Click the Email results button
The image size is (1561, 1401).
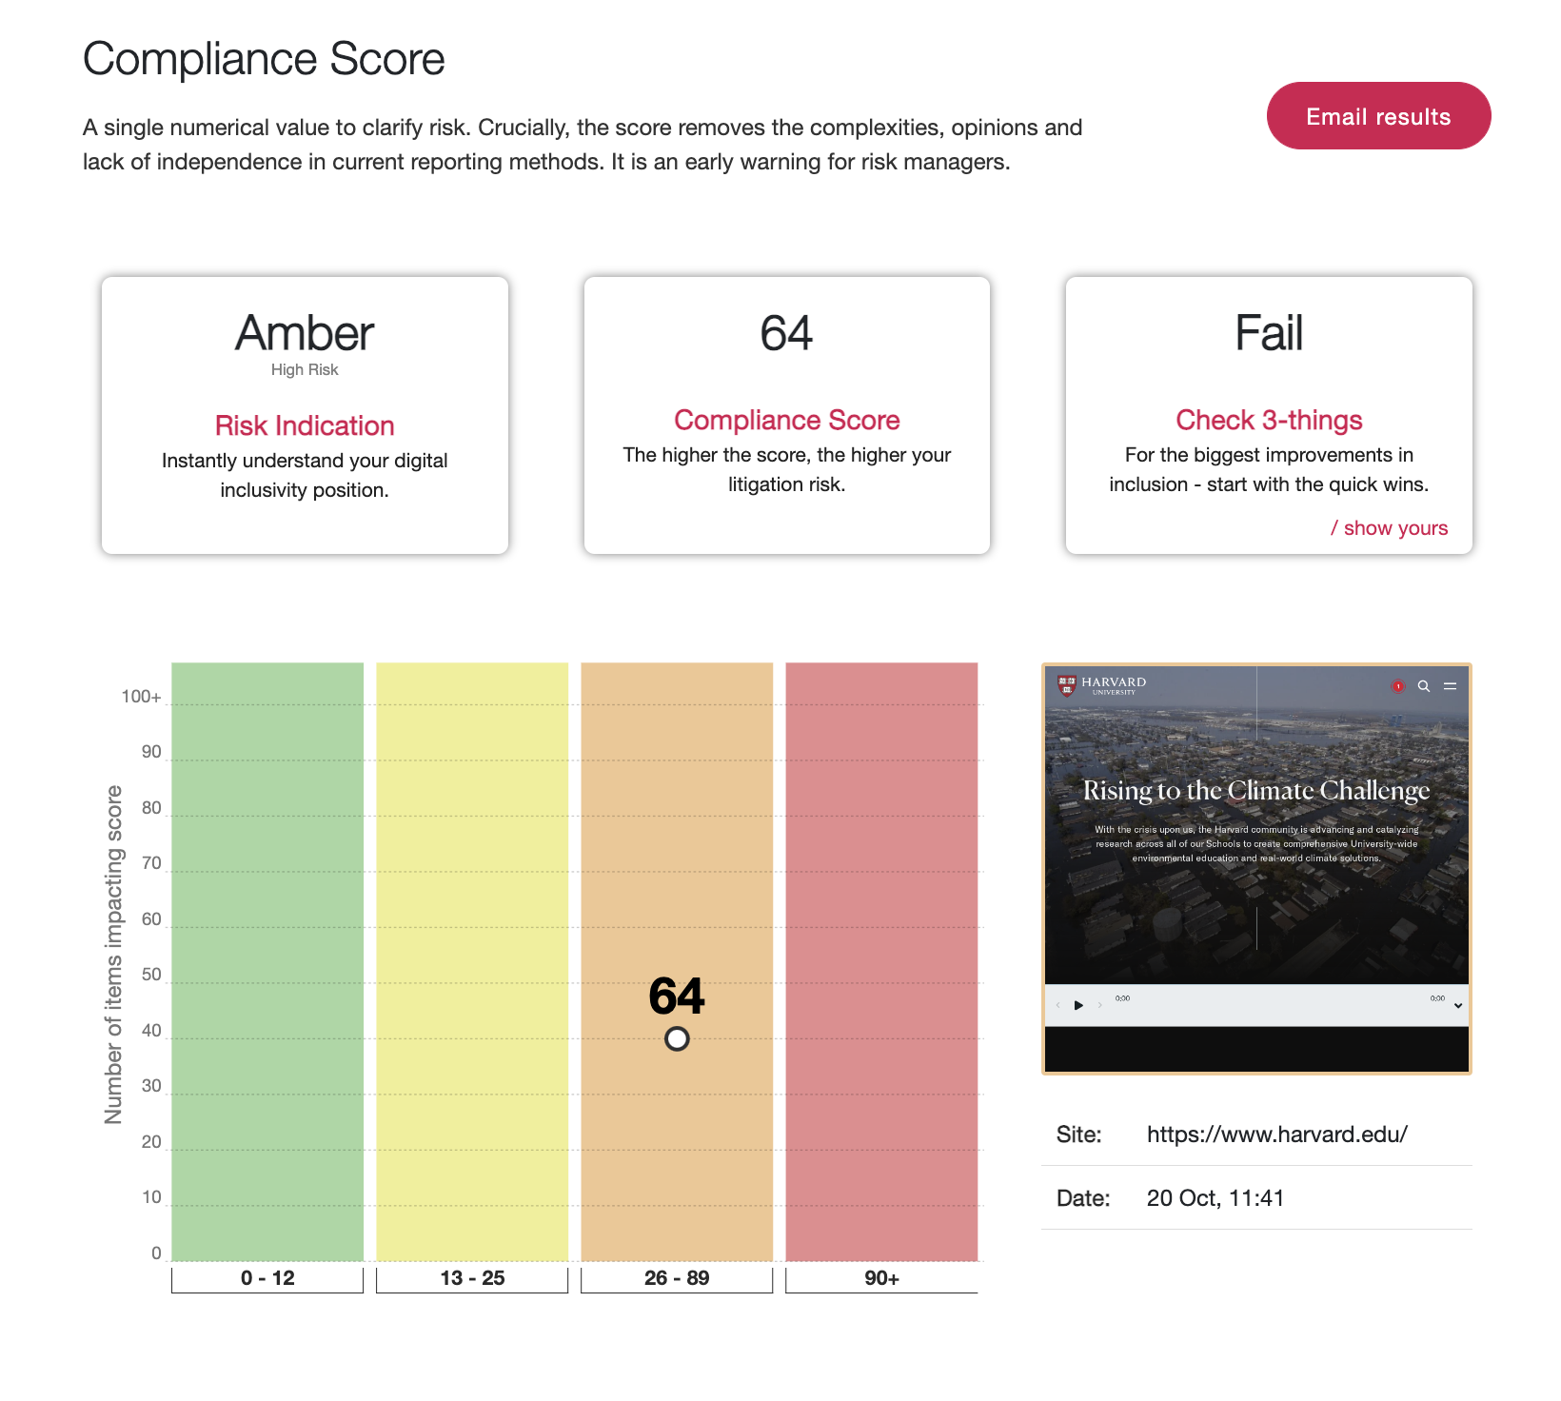1378,115
